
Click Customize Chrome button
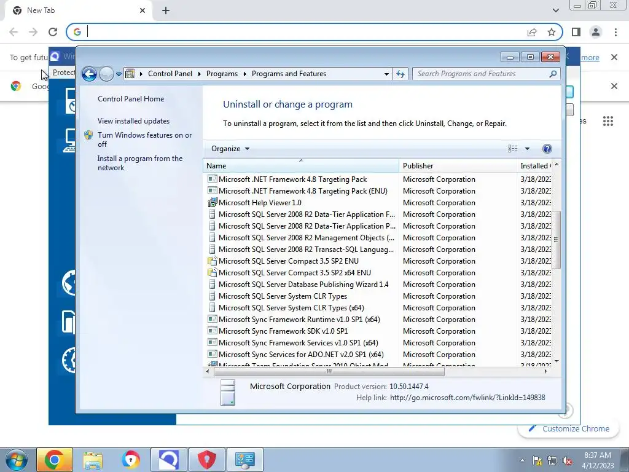coord(569,428)
